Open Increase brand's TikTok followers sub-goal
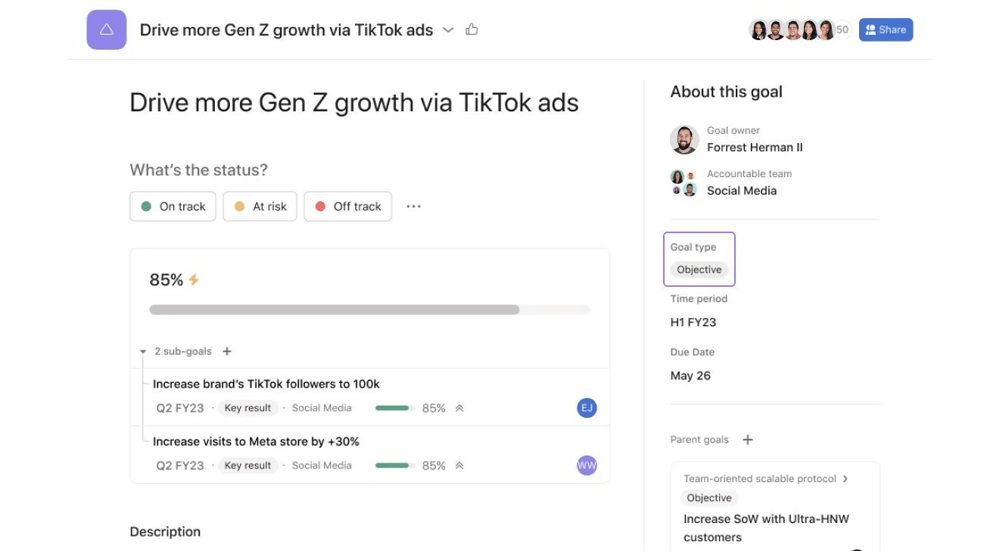The height and width of the screenshot is (551, 984). pos(266,384)
